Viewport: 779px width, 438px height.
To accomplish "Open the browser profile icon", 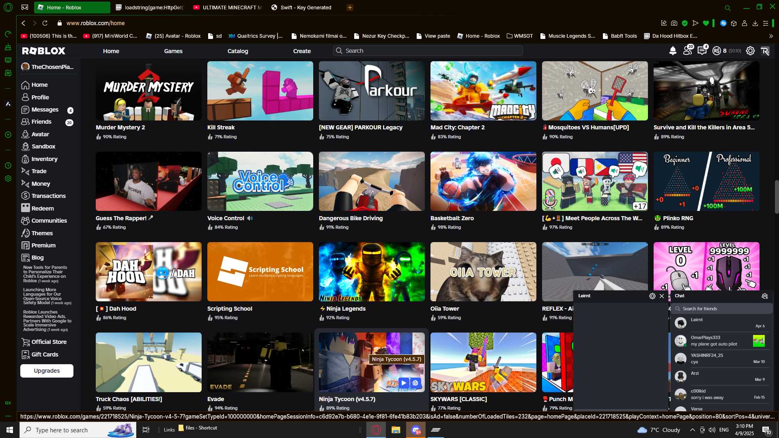I will tap(745, 23).
